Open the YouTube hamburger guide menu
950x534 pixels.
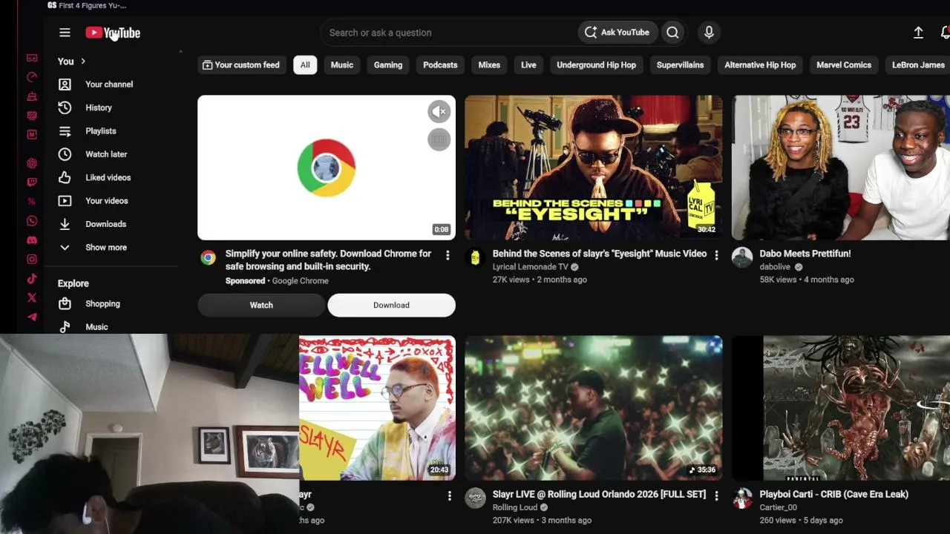[65, 33]
